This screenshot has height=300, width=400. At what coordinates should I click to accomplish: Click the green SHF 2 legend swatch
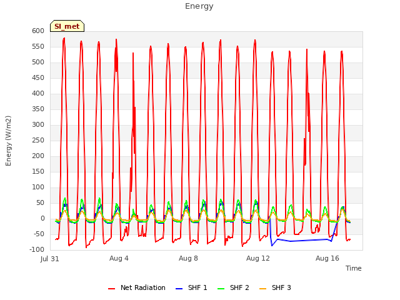(221, 289)
